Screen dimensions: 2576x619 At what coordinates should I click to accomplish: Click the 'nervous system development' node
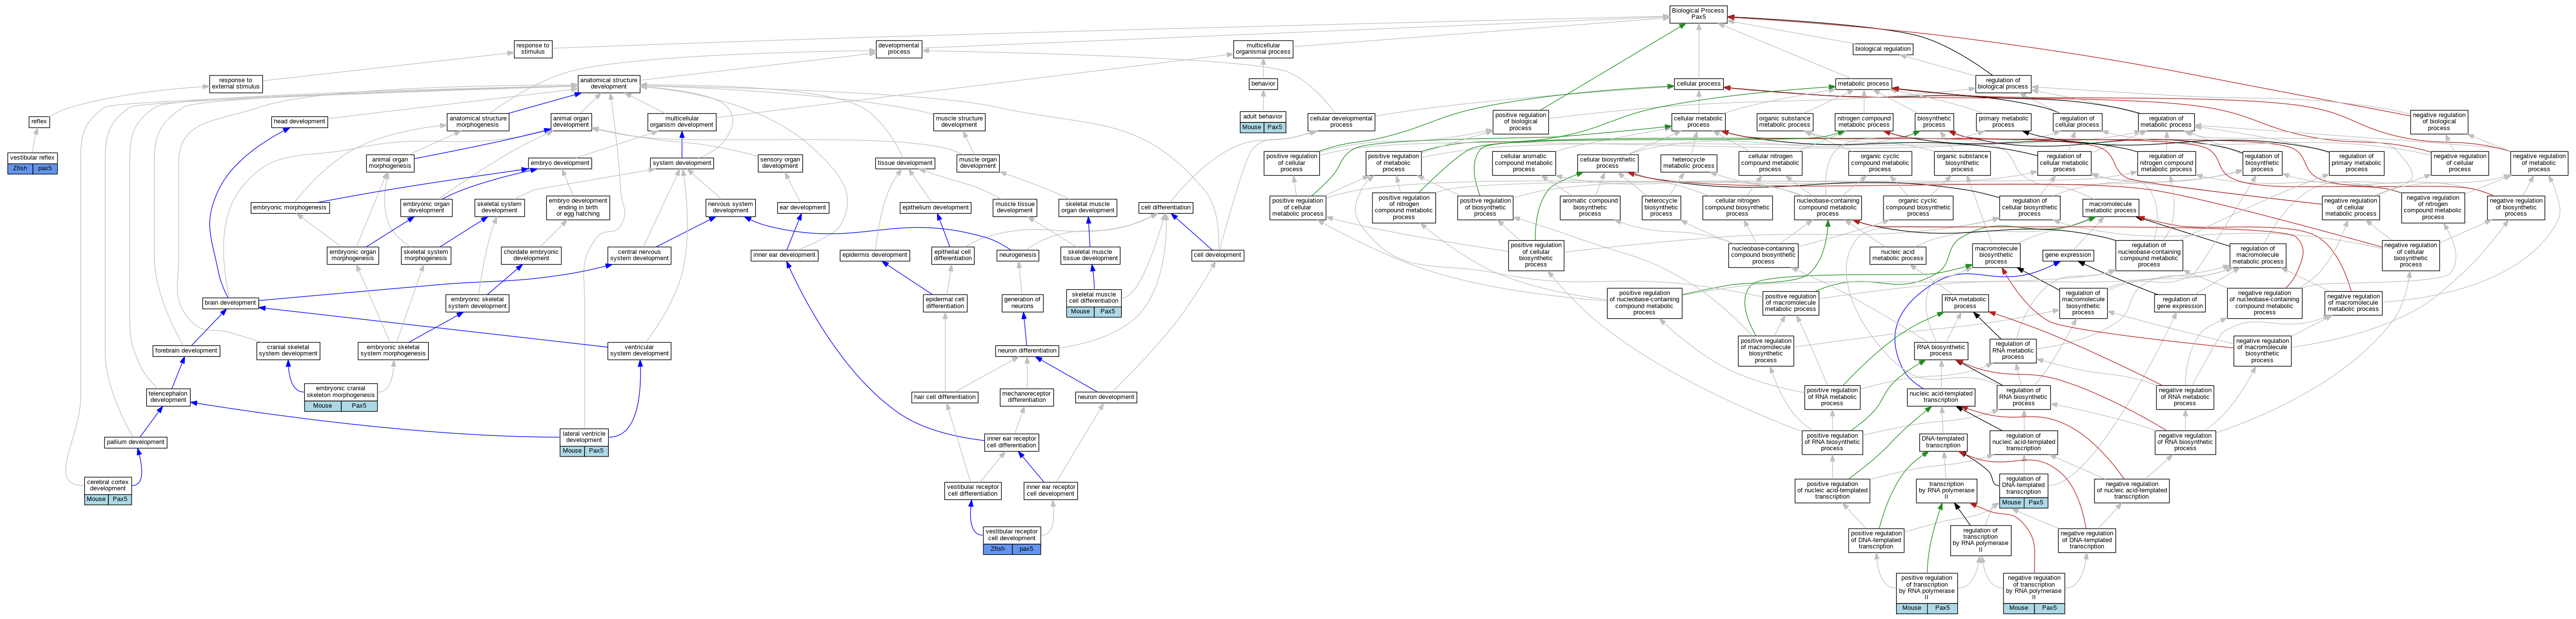[730, 207]
